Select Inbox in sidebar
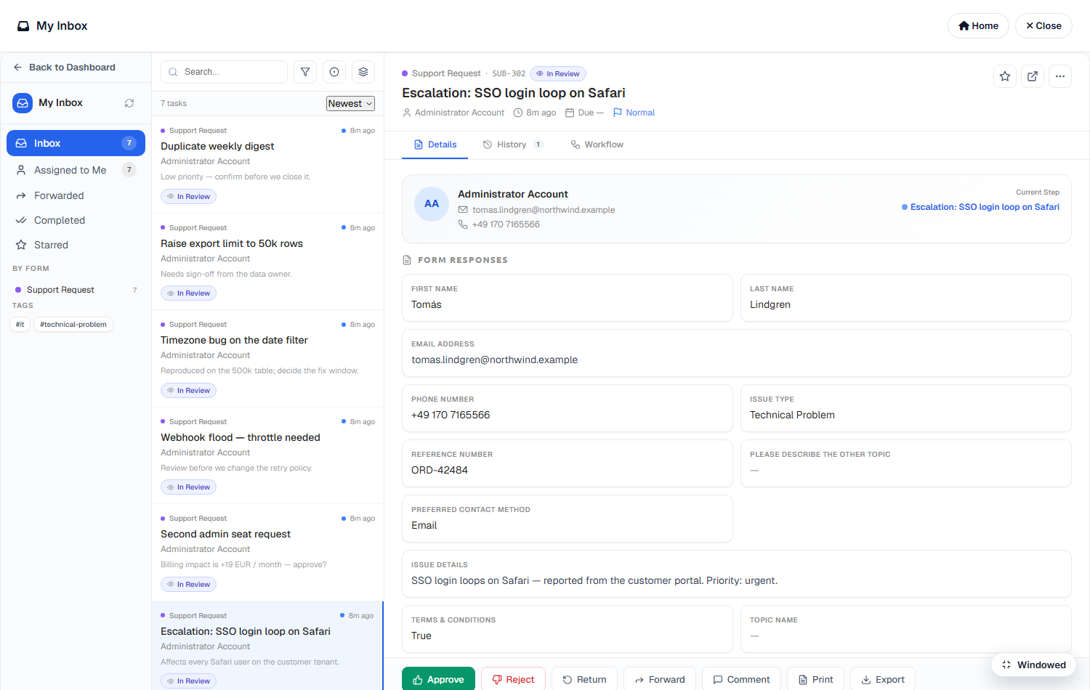This screenshot has width=1090, height=690. click(76, 143)
